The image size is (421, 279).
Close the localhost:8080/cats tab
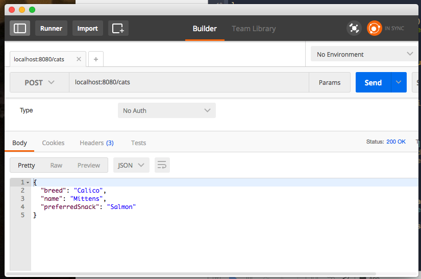79,59
